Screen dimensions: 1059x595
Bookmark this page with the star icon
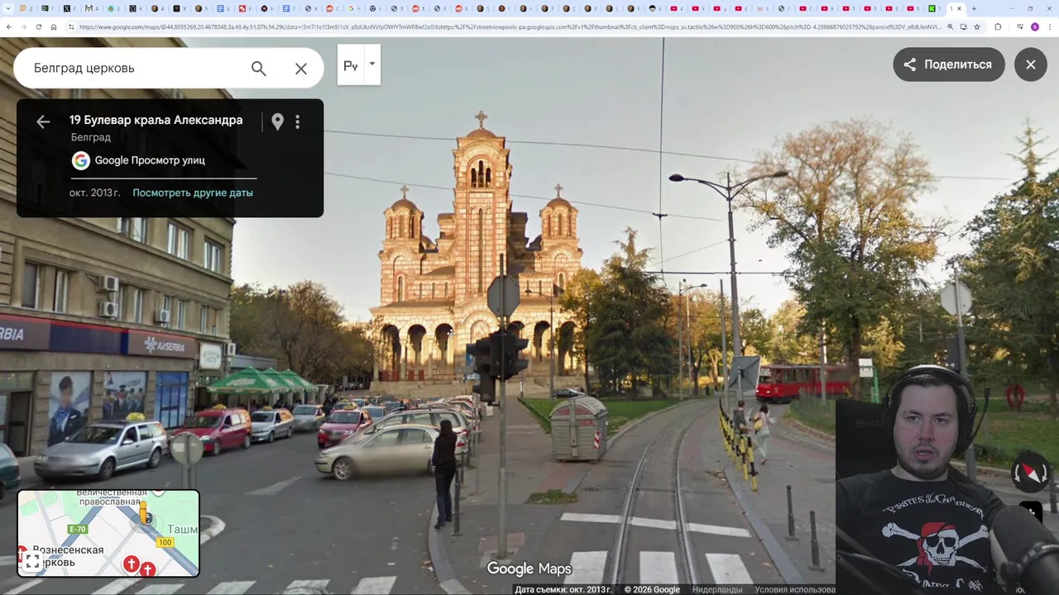point(977,27)
